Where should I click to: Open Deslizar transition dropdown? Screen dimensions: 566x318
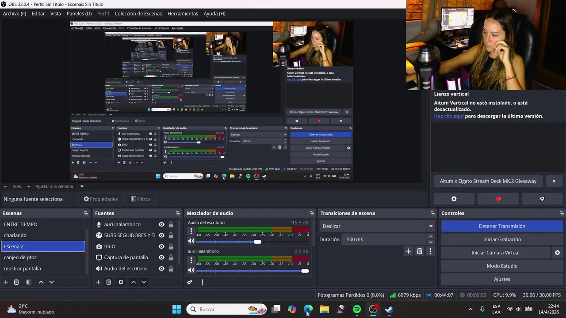[x=377, y=226]
